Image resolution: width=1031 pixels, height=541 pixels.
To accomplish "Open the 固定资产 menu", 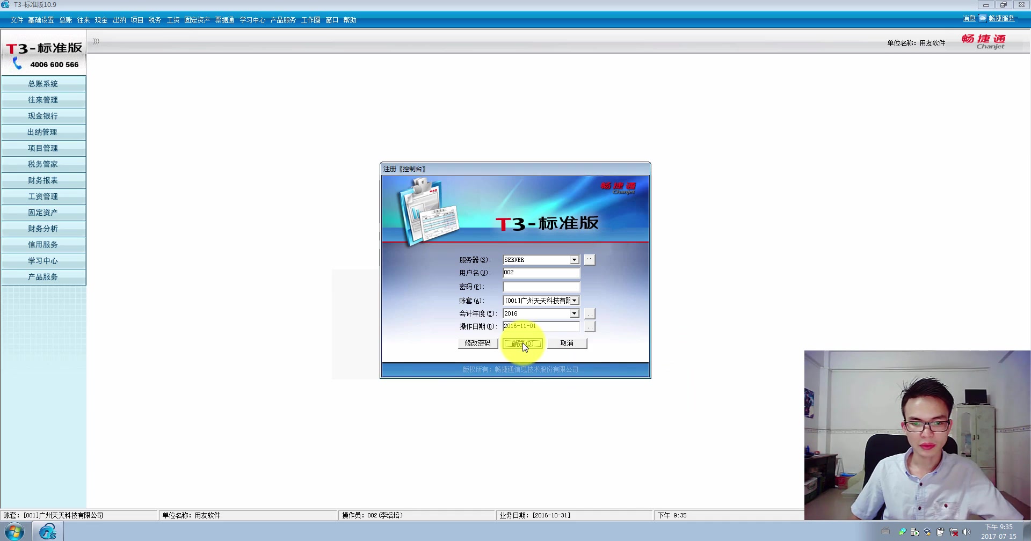I will pyautogui.click(x=197, y=20).
